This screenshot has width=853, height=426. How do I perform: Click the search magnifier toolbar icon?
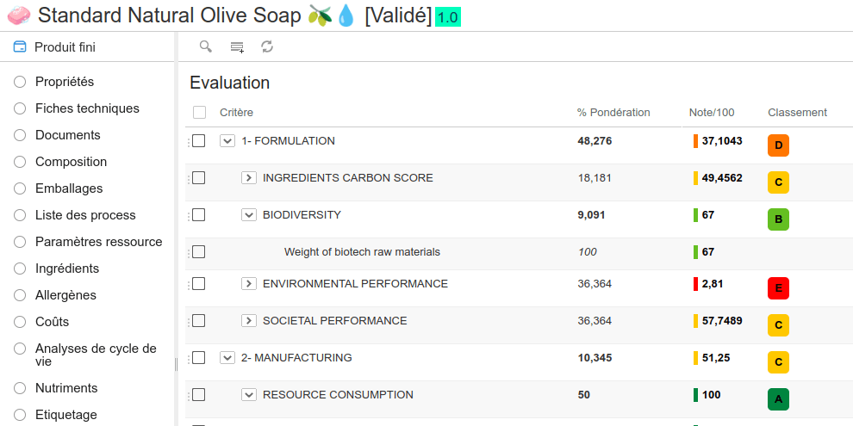tap(206, 46)
